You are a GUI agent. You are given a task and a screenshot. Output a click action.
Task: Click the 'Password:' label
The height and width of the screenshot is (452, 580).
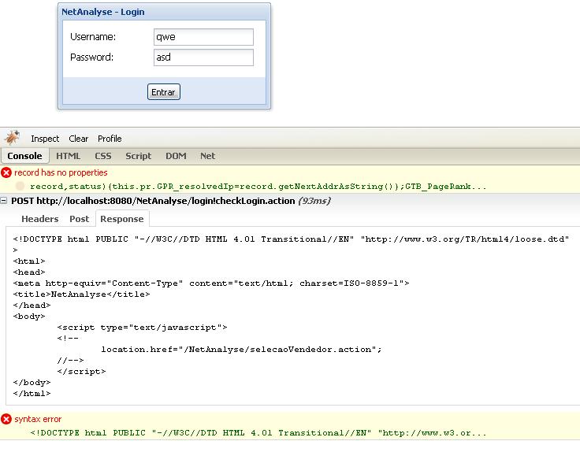coord(91,57)
